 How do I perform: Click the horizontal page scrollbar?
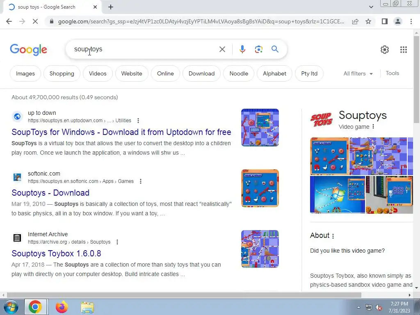pos(184,295)
